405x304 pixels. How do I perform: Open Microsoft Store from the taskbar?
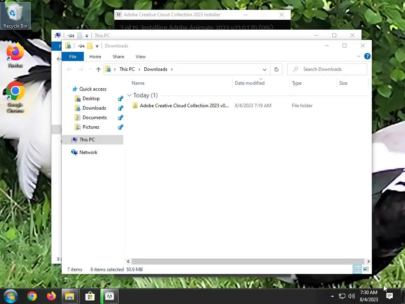pyautogui.click(x=90, y=296)
